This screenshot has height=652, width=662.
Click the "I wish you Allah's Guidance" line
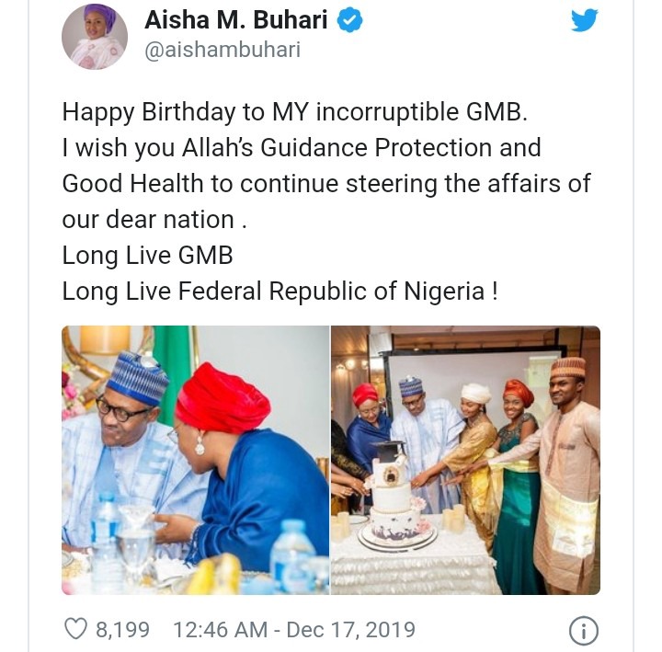pos(301,148)
